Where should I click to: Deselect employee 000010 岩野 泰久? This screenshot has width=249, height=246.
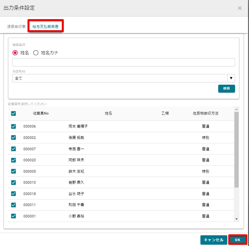click(14, 182)
